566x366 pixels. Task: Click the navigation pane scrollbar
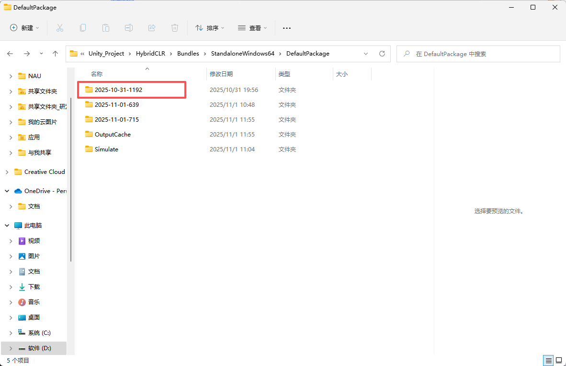(71, 179)
